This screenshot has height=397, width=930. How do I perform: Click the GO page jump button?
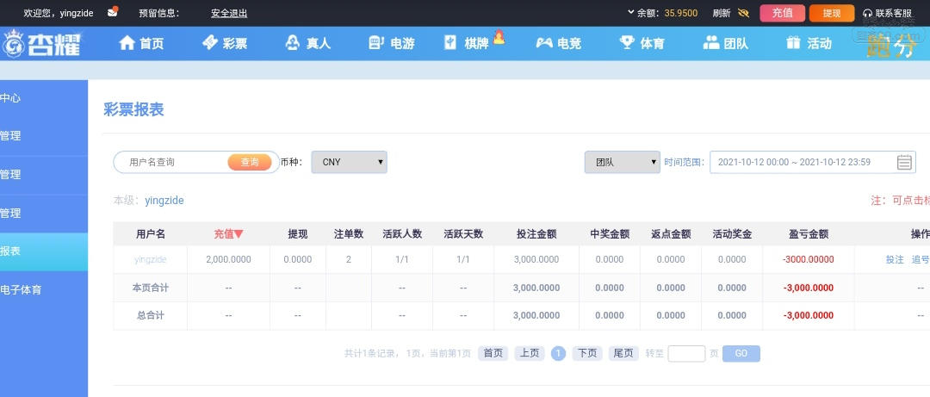click(x=741, y=354)
